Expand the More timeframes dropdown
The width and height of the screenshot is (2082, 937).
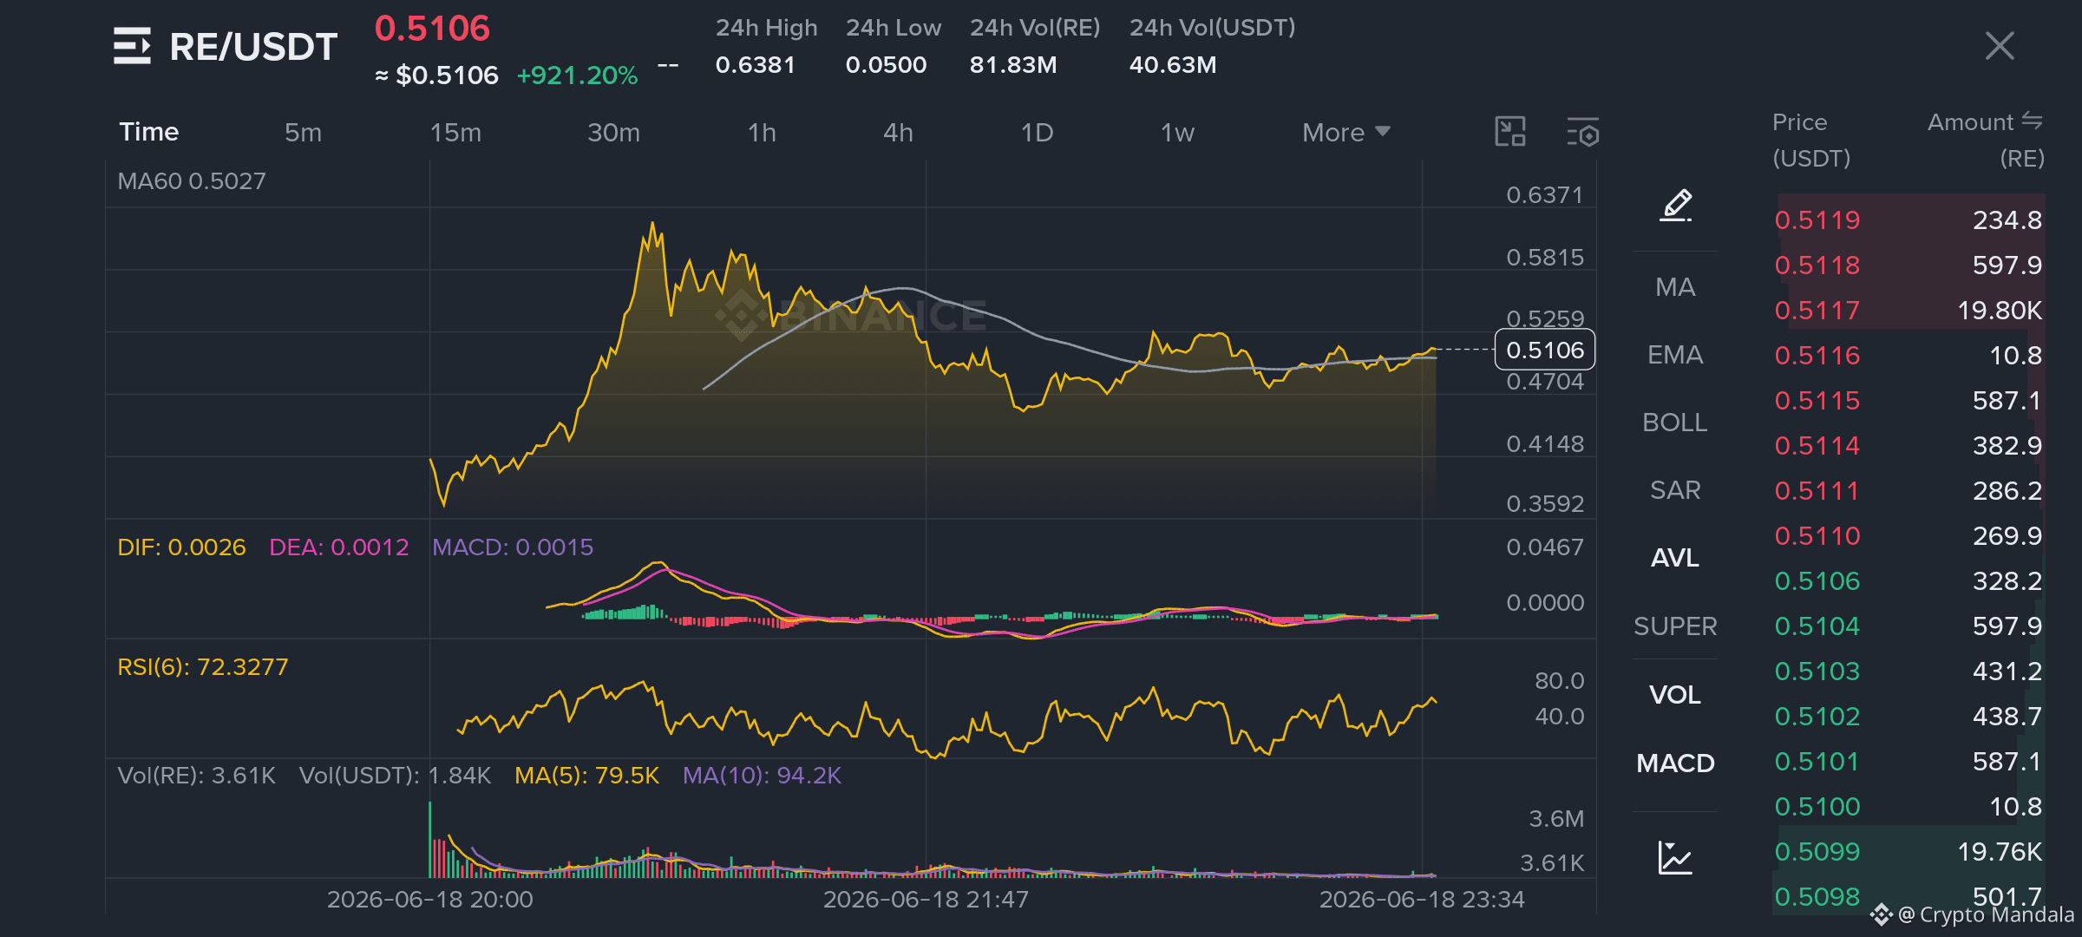point(1345,132)
